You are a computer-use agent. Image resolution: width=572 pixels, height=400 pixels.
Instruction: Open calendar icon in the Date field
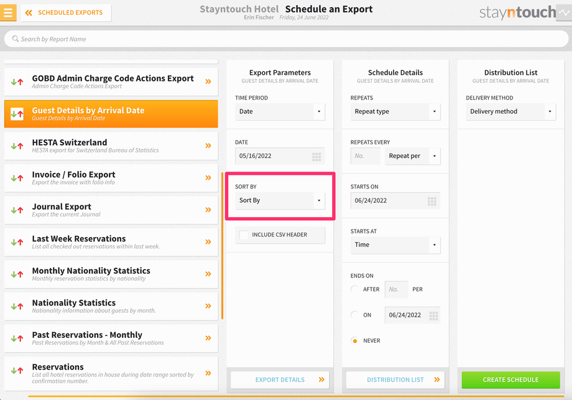pyautogui.click(x=316, y=157)
